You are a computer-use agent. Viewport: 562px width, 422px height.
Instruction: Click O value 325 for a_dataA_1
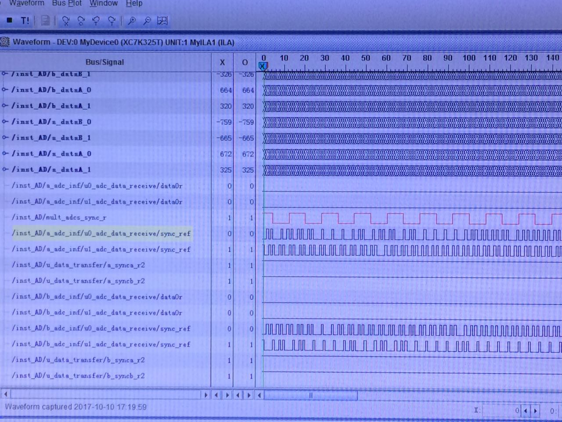click(248, 170)
